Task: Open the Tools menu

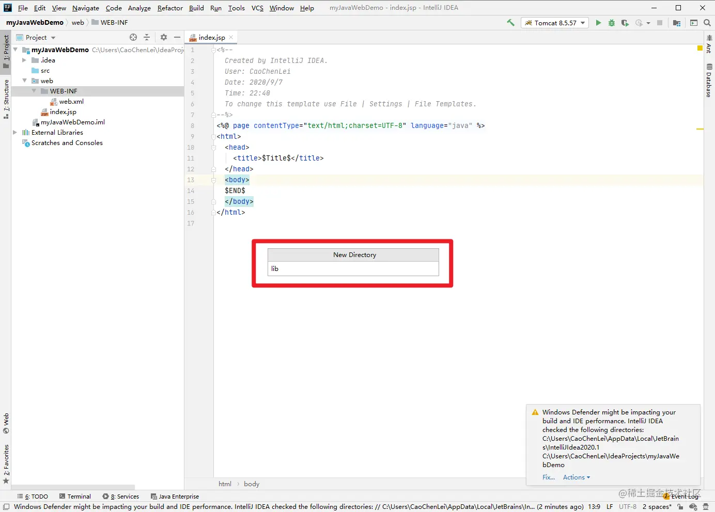Action: [237, 8]
